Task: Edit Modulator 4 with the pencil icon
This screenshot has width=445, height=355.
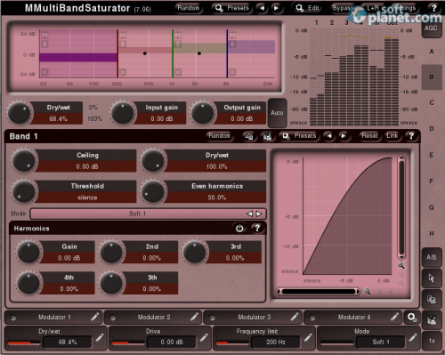Action: pos(394,317)
